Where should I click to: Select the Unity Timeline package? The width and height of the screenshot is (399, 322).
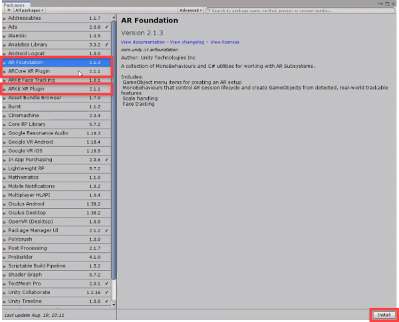point(57,301)
